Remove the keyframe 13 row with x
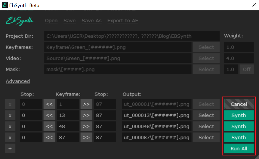Image resolution: width=259 pixels, height=159 pixels. 10,115
